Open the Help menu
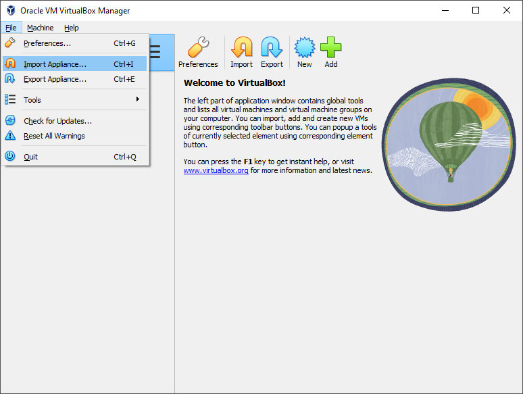523x394 pixels. pyautogui.click(x=72, y=28)
